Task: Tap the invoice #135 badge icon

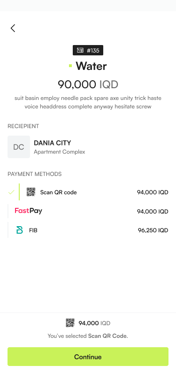Action: click(80, 50)
